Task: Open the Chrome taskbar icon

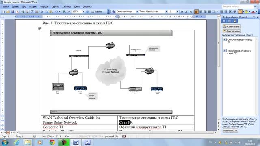Action: pos(52,142)
